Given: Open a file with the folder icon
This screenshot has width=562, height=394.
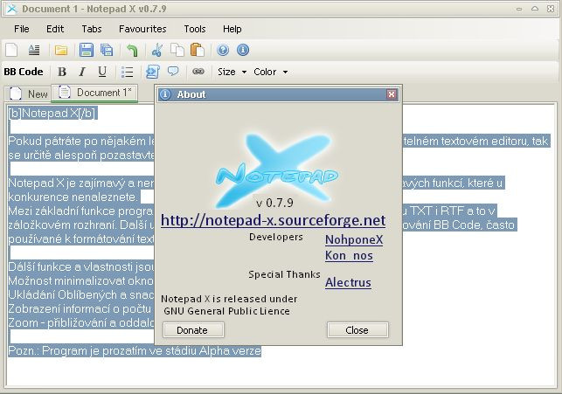Looking at the screenshot, I should (x=61, y=50).
